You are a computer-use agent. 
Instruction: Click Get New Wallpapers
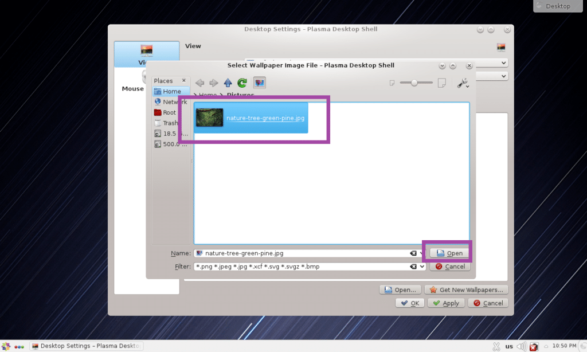pyautogui.click(x=467, y=289)
